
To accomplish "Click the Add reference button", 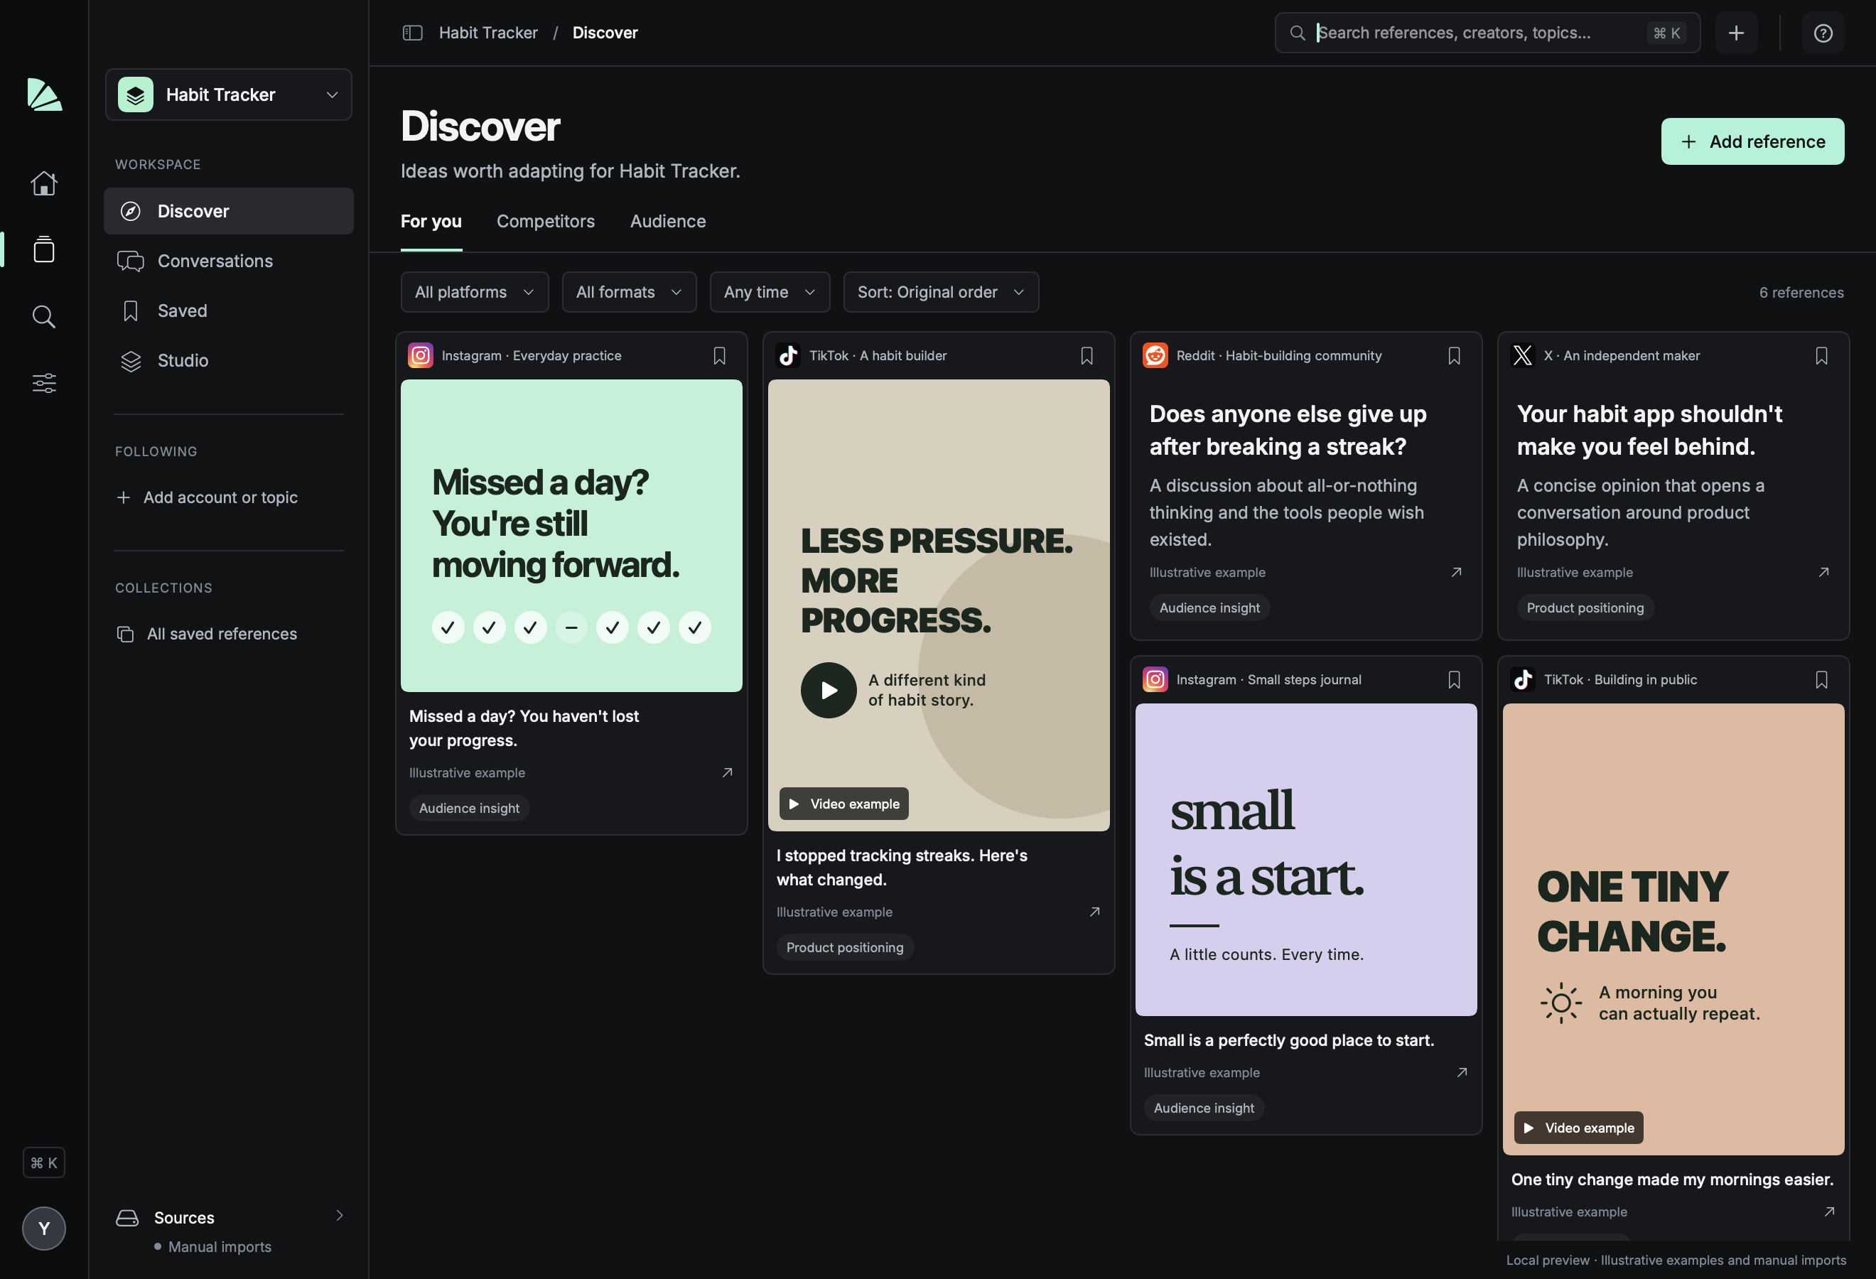I will click(x=1752, y=142).
